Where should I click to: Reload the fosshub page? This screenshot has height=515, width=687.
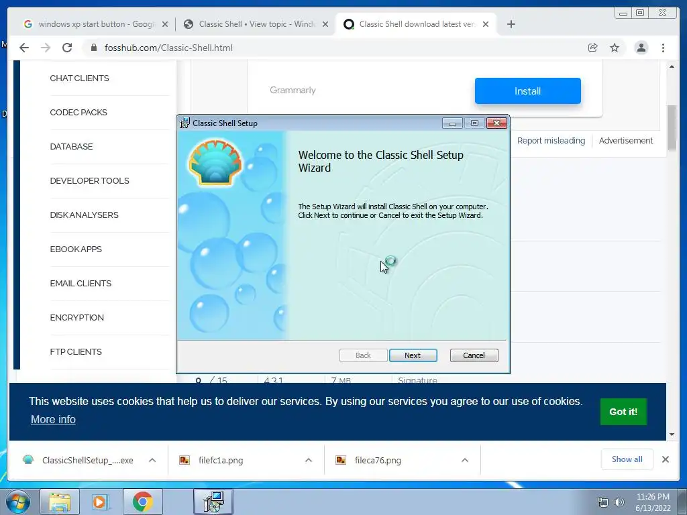(x=67, y=48)
